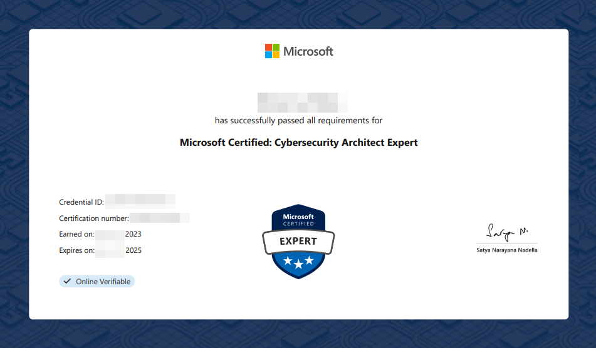This screenshot has width=596, height=348.
Task: Click the right star on the Expert badge
Action: tap(310, 260)
